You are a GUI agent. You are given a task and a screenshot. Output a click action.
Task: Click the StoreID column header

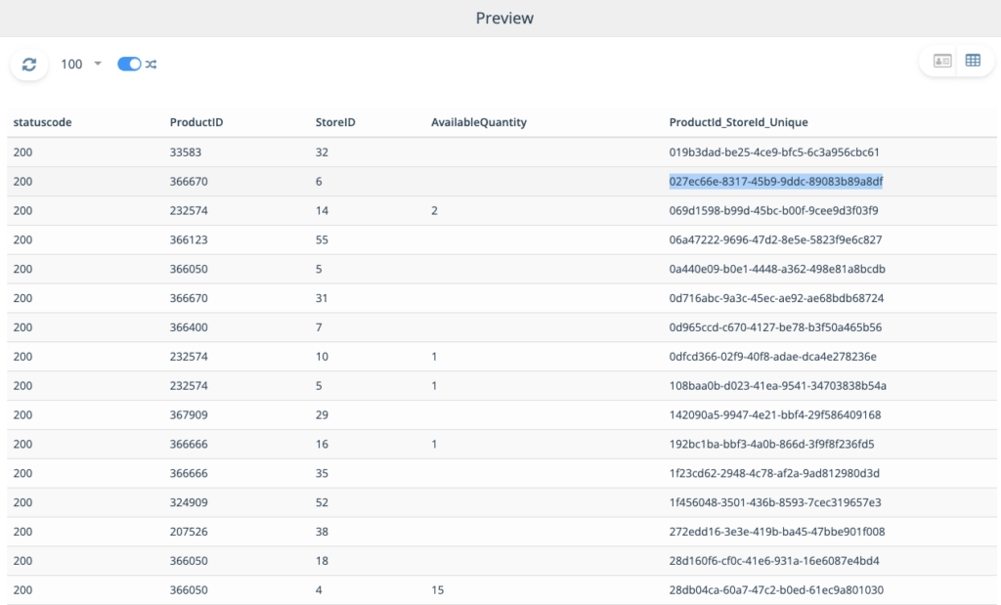tap(335, 122)
